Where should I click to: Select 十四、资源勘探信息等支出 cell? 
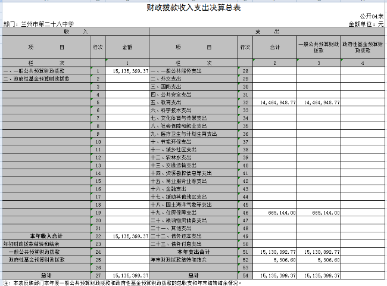tap(193, 173)
